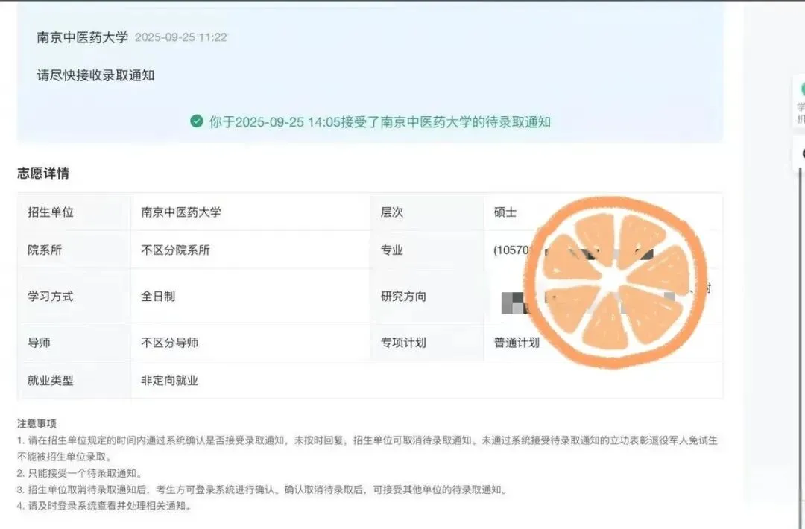Click message text 请尽快接收录取通知
The height and width of the screenshot is (529, 805).
(95, 75)
